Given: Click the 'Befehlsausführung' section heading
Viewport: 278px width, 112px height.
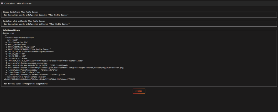Looking at the screenshot, I should (x=11, y=30).
